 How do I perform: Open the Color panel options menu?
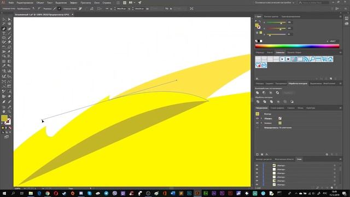pyautogui.click(x=340, y=16)
